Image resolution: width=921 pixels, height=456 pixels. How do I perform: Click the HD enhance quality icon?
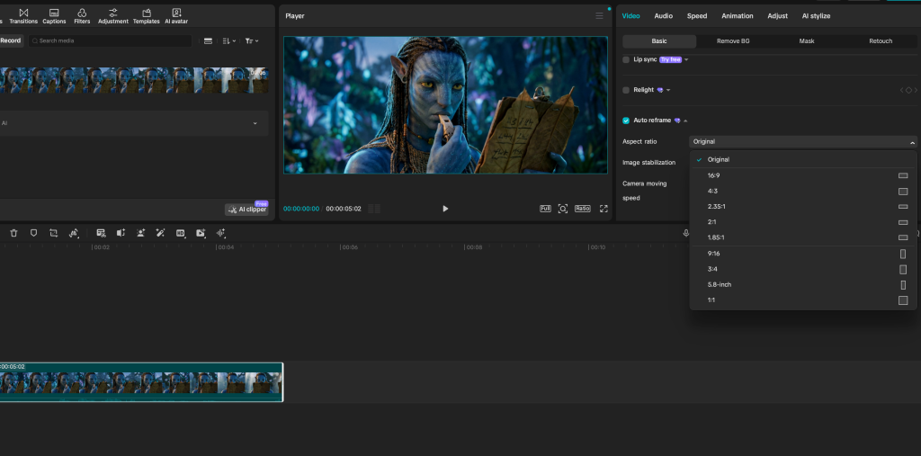coord(180,233)
